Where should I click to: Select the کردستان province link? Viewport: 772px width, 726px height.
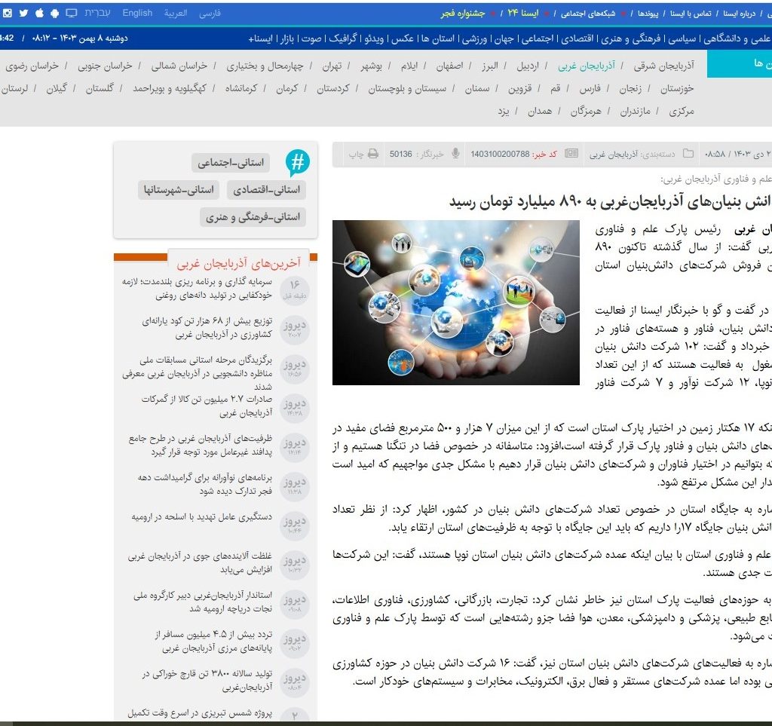332,89
